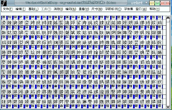Viewport: 172px width, 110px height.
Task: Select the 娱 glyph cell
Action: click(x=102, y=33)
